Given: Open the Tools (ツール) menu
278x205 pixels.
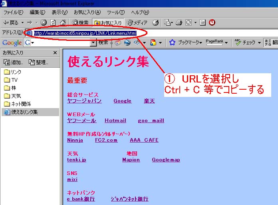Looking at the screenshot, I should click(x=116, y=12).
